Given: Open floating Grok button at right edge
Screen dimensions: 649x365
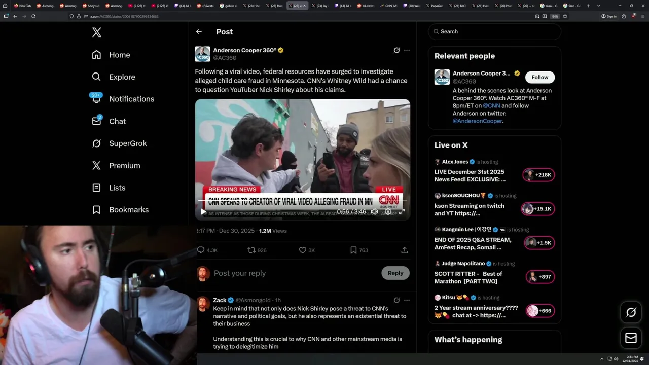Looking at the screenshot, I should pos(631,313).
